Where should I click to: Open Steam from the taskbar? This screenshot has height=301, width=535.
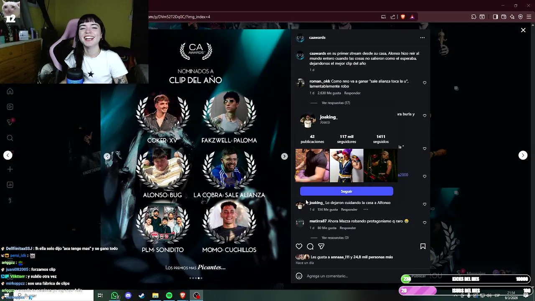pos(142,296)
